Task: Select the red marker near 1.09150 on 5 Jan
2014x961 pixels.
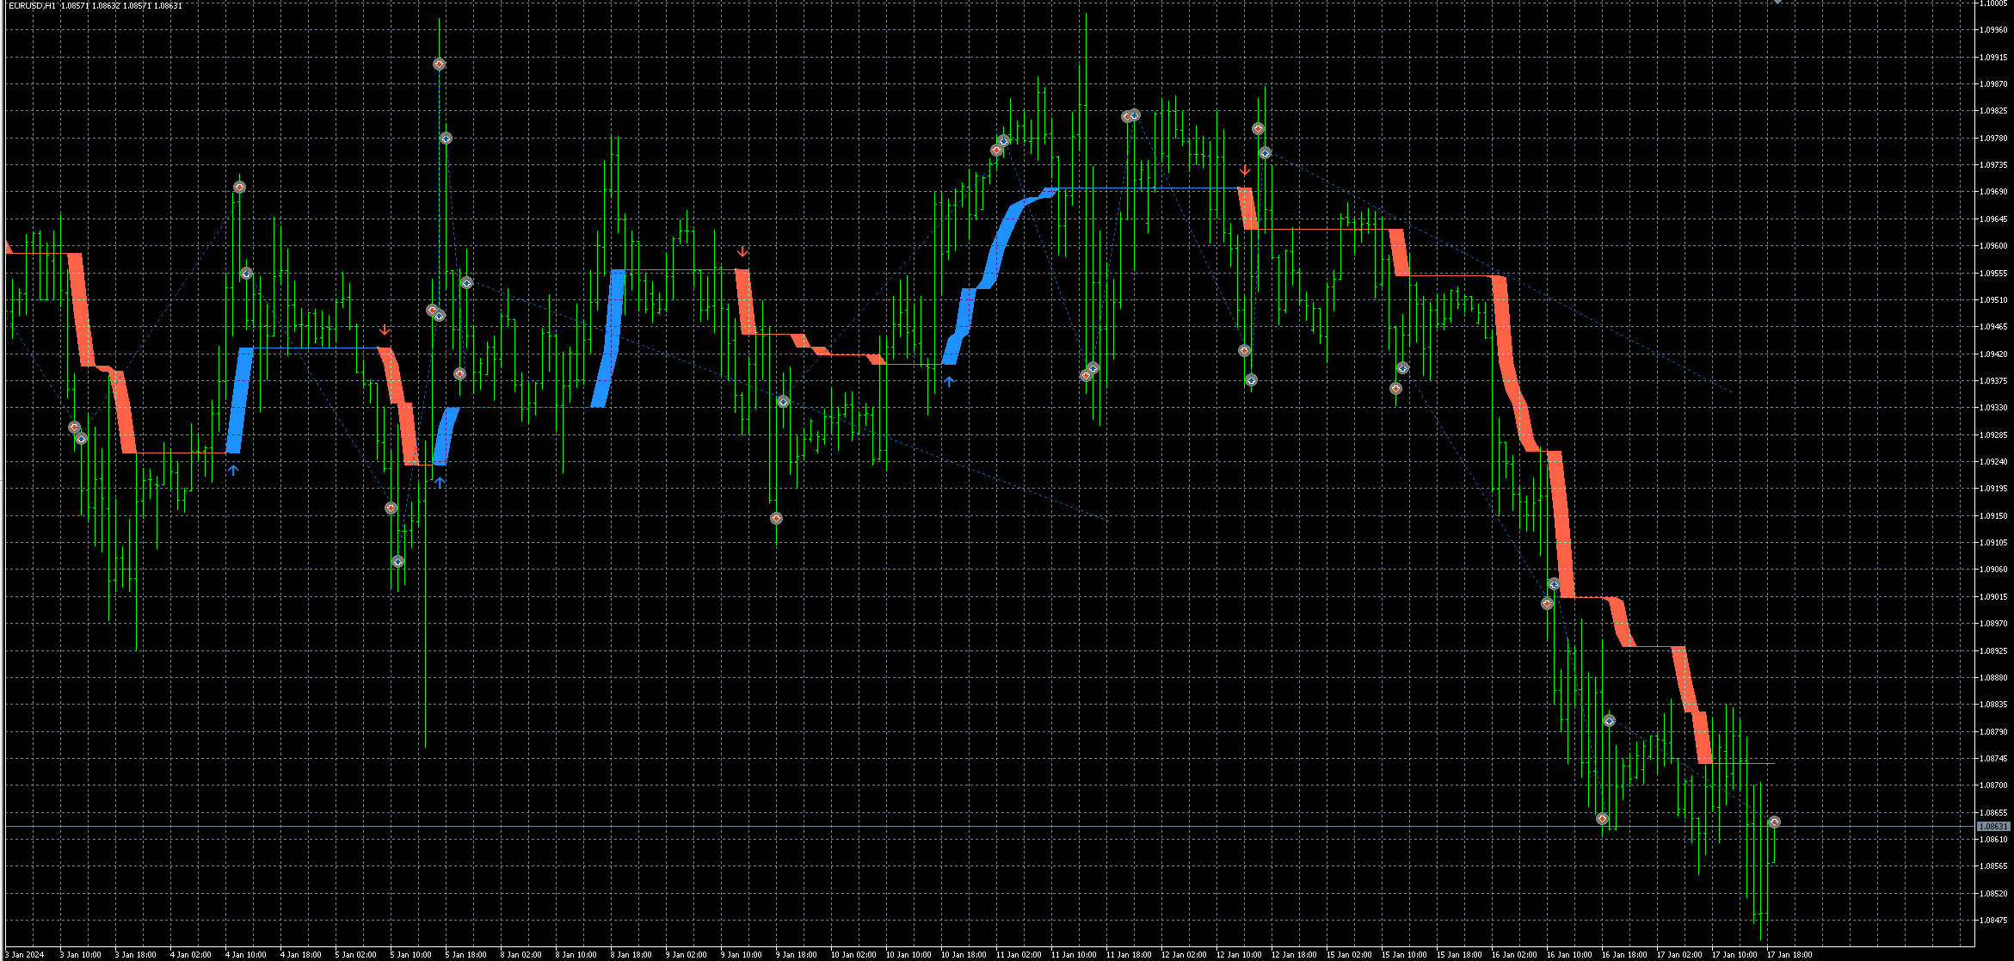Action: click(391, 508)
